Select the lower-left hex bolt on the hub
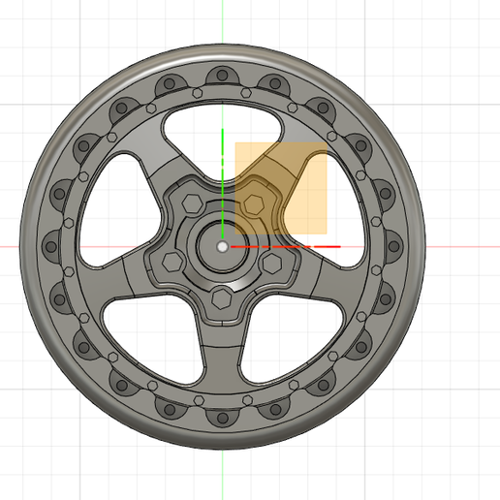500x500 pixels. [172, 262]
